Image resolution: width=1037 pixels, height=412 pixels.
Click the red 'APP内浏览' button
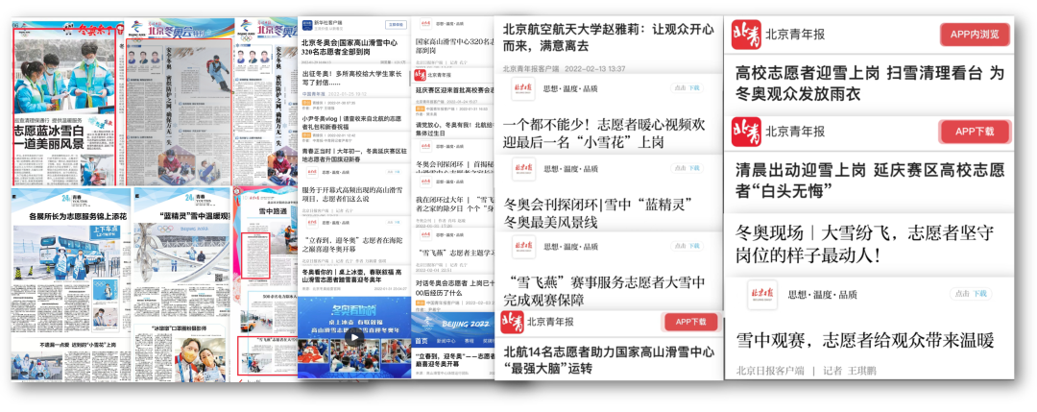pos(975,36)
